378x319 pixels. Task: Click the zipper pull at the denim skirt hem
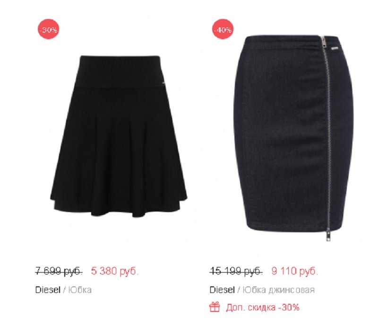pyautogui.click(x=328, y=234)
